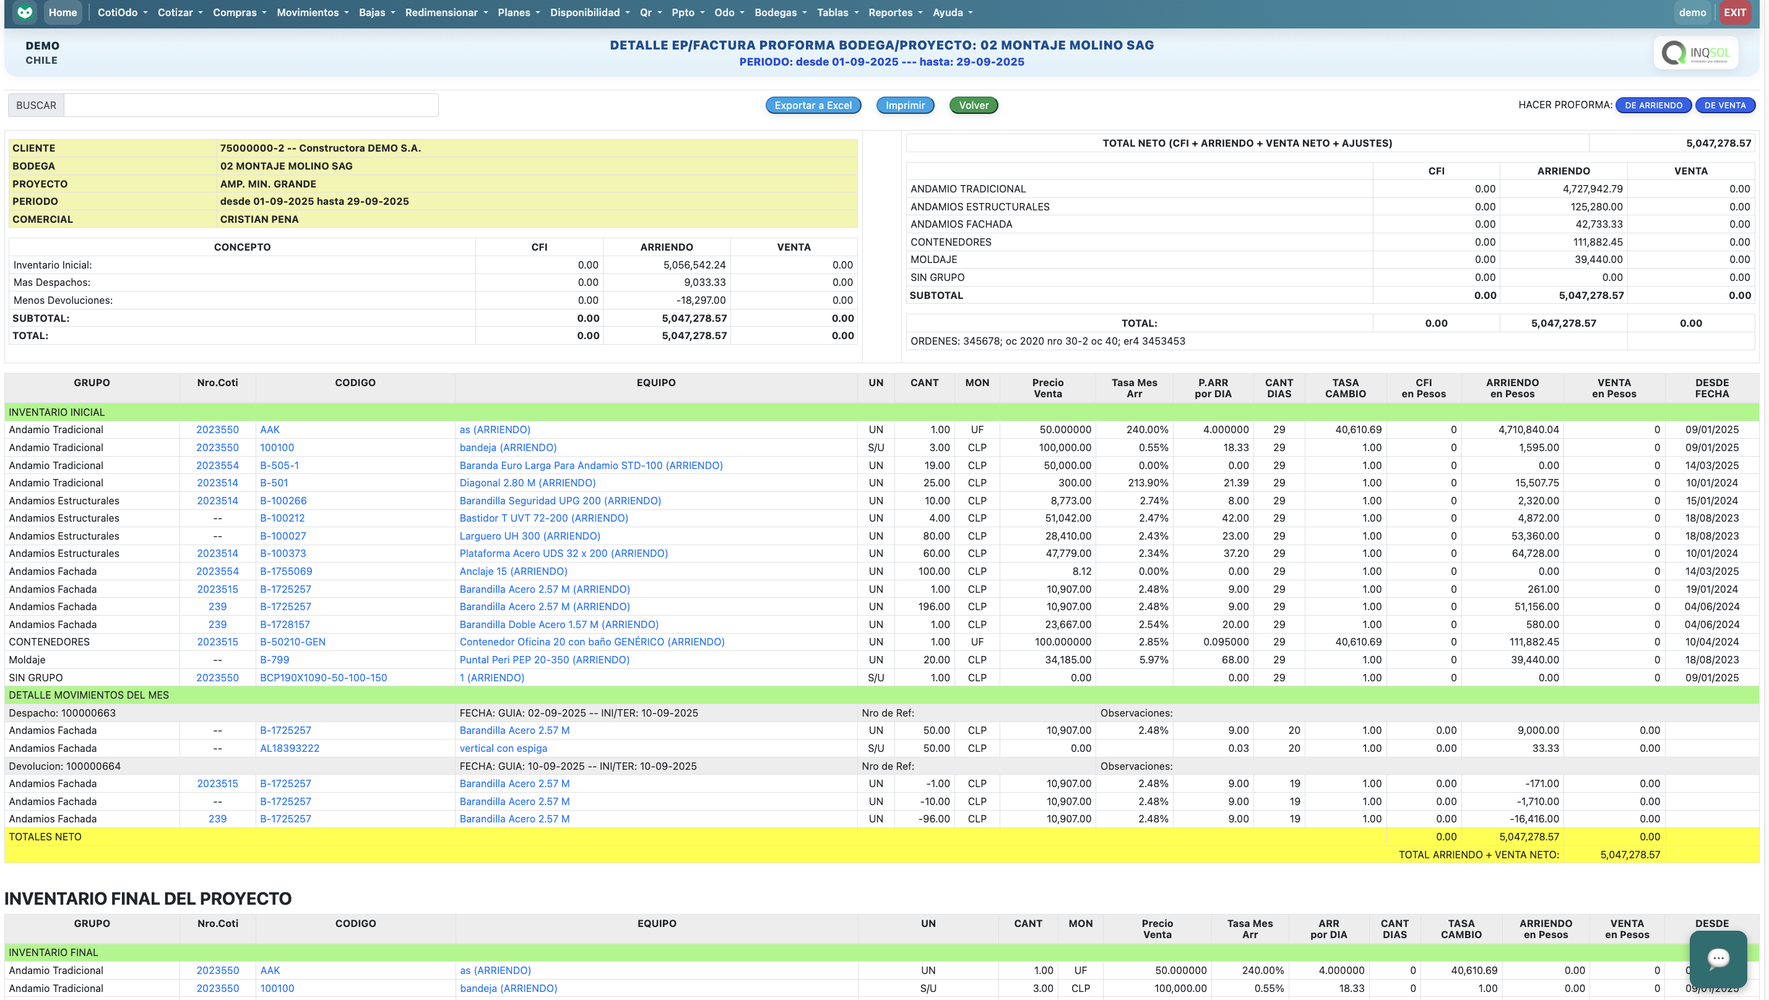Focus the BUSCAR search field

pos(251,105)
